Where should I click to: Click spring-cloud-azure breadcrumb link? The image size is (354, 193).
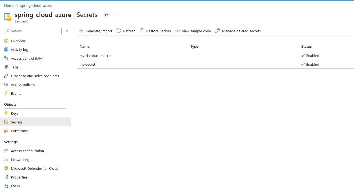36,5
